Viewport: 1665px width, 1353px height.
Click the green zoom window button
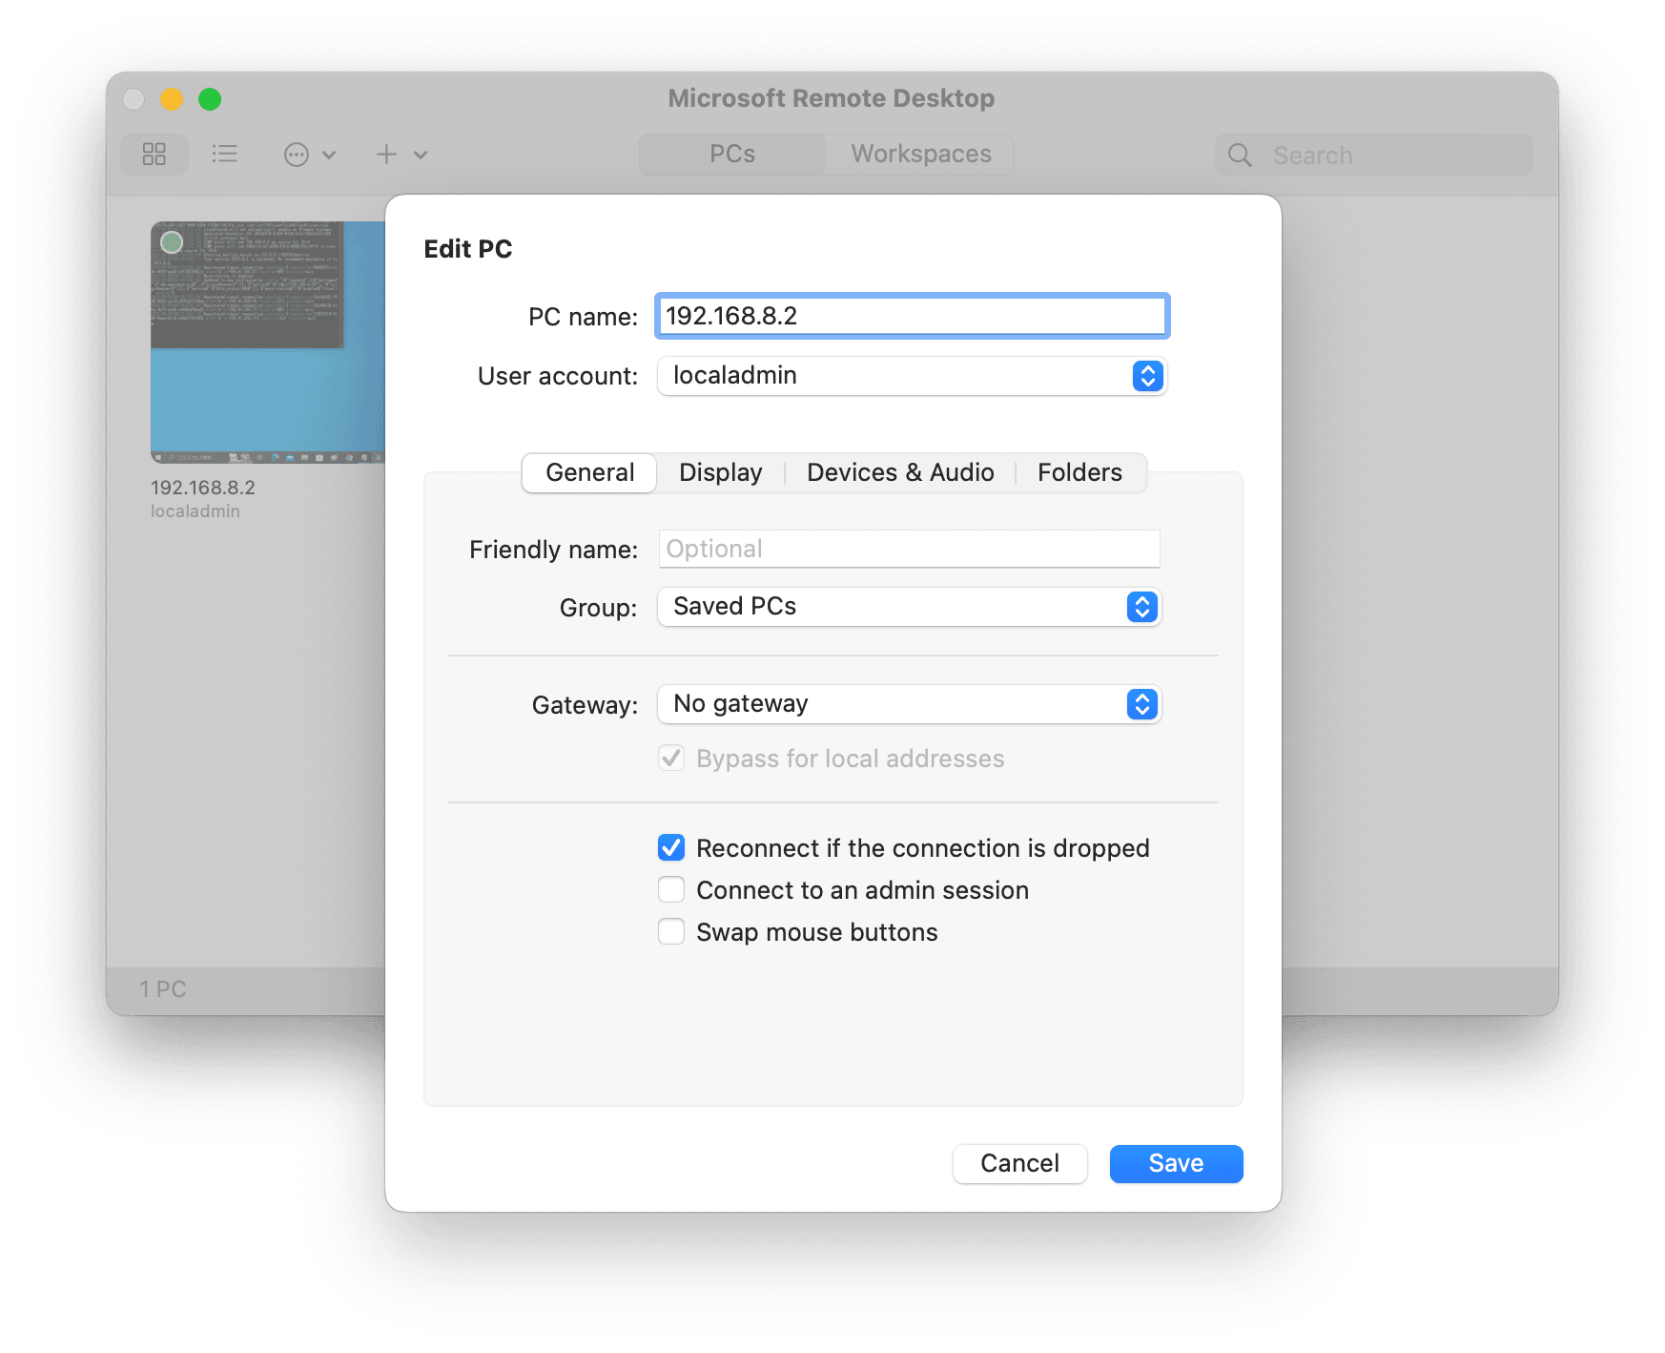tap(210, 99)
